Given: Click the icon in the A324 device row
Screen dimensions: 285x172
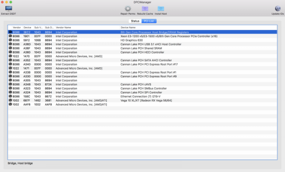Looking at the screenshot, I should coord(10,92).
